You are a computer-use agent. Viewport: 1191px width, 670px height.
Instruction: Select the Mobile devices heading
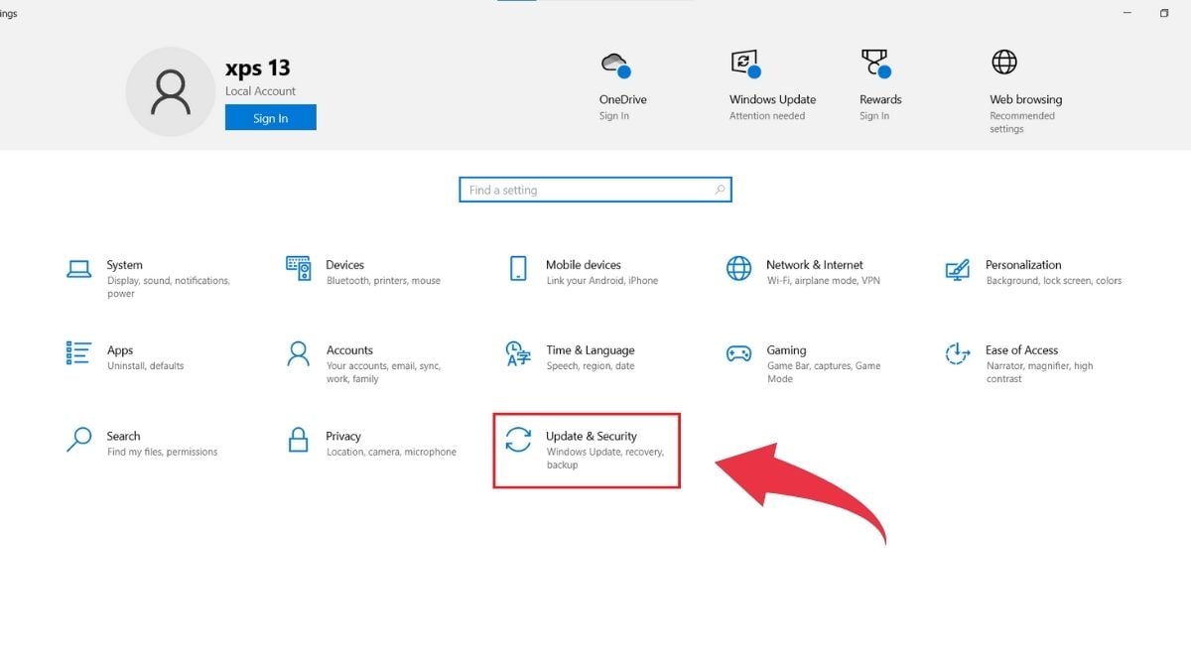click(584, 265)
